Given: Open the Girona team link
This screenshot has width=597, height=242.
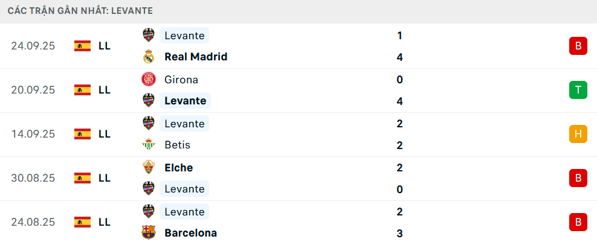Looking at the screenshot, I should [181, 79].
